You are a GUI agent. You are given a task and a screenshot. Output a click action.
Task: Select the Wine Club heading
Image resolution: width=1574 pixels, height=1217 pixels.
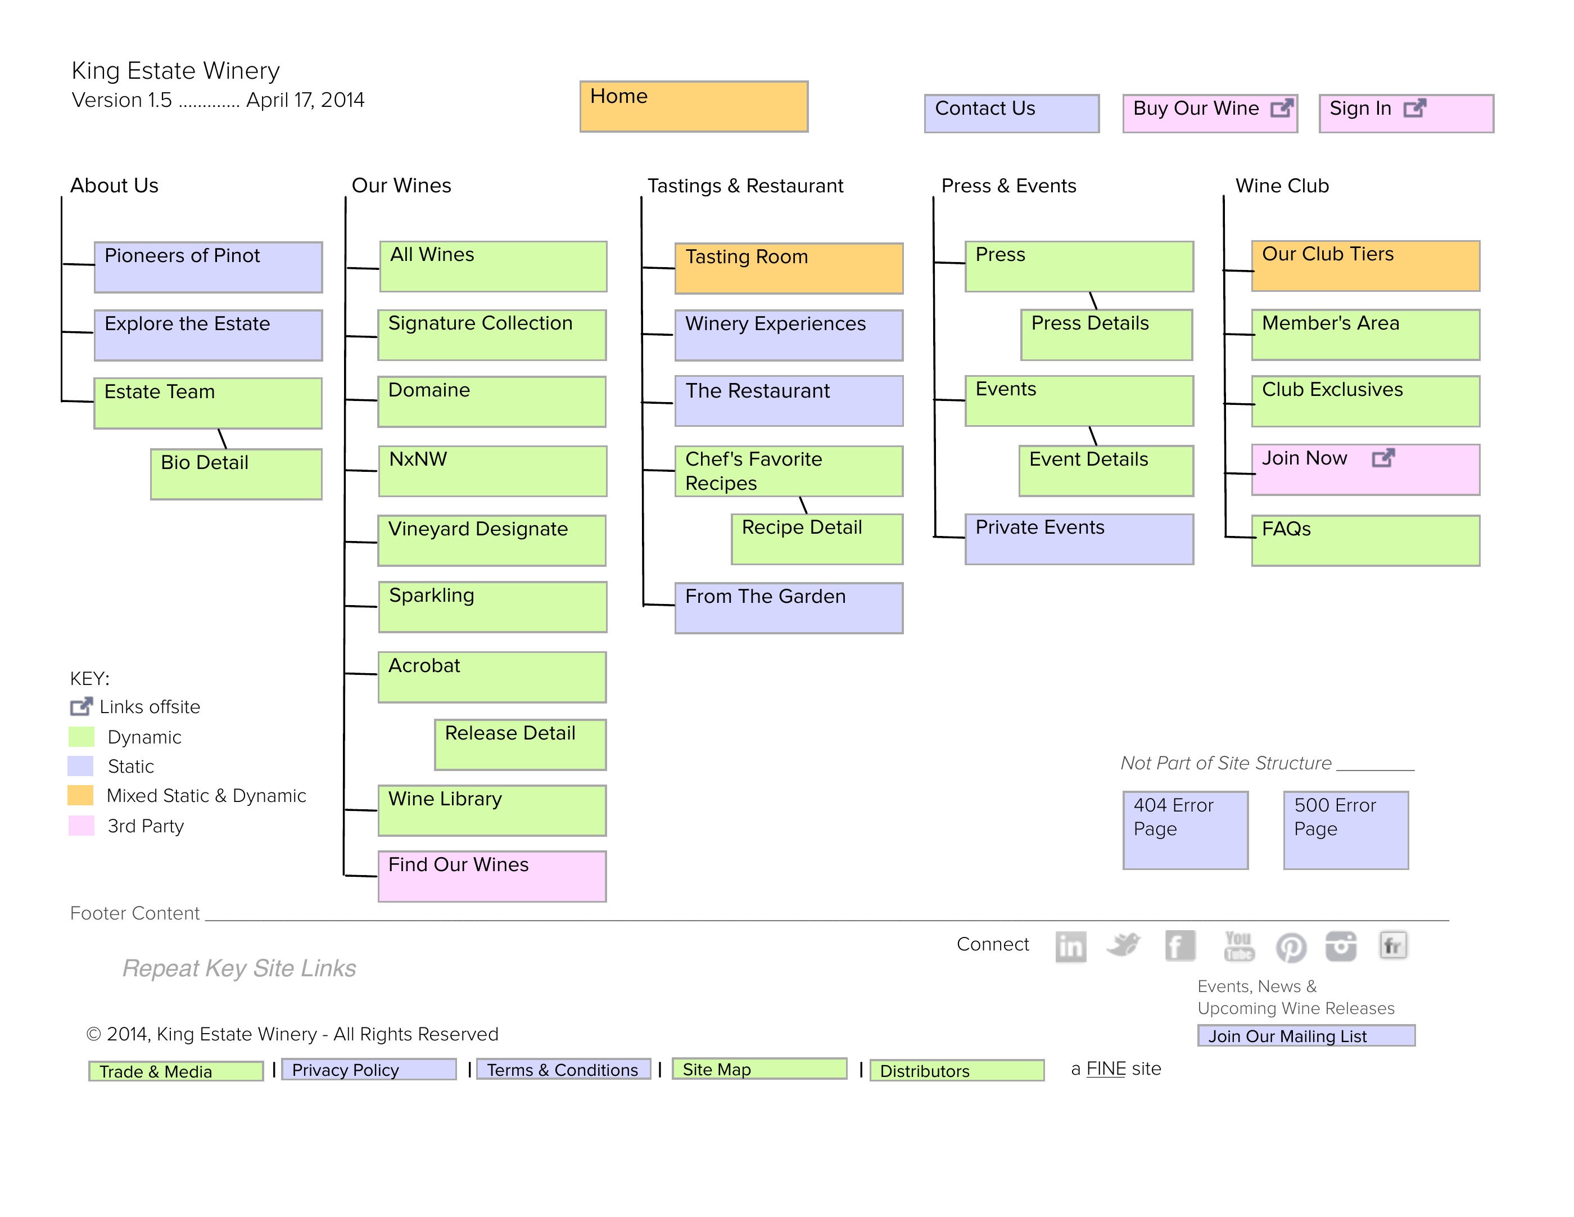pyautogui.click(x=1282, y=185)
